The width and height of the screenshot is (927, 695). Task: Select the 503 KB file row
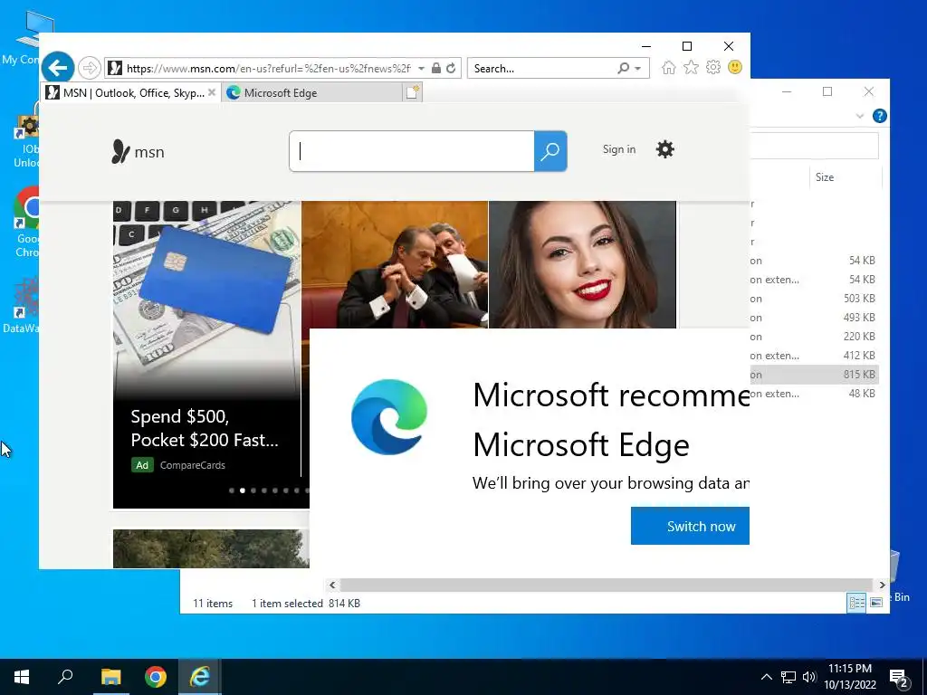pos(814,299)
